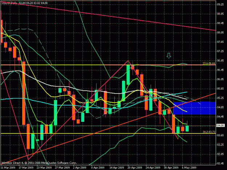Click the USDIX,Daily chart title text
This screenshot has width=227, height=170.
pyautogui.click(x=9, y=3)
